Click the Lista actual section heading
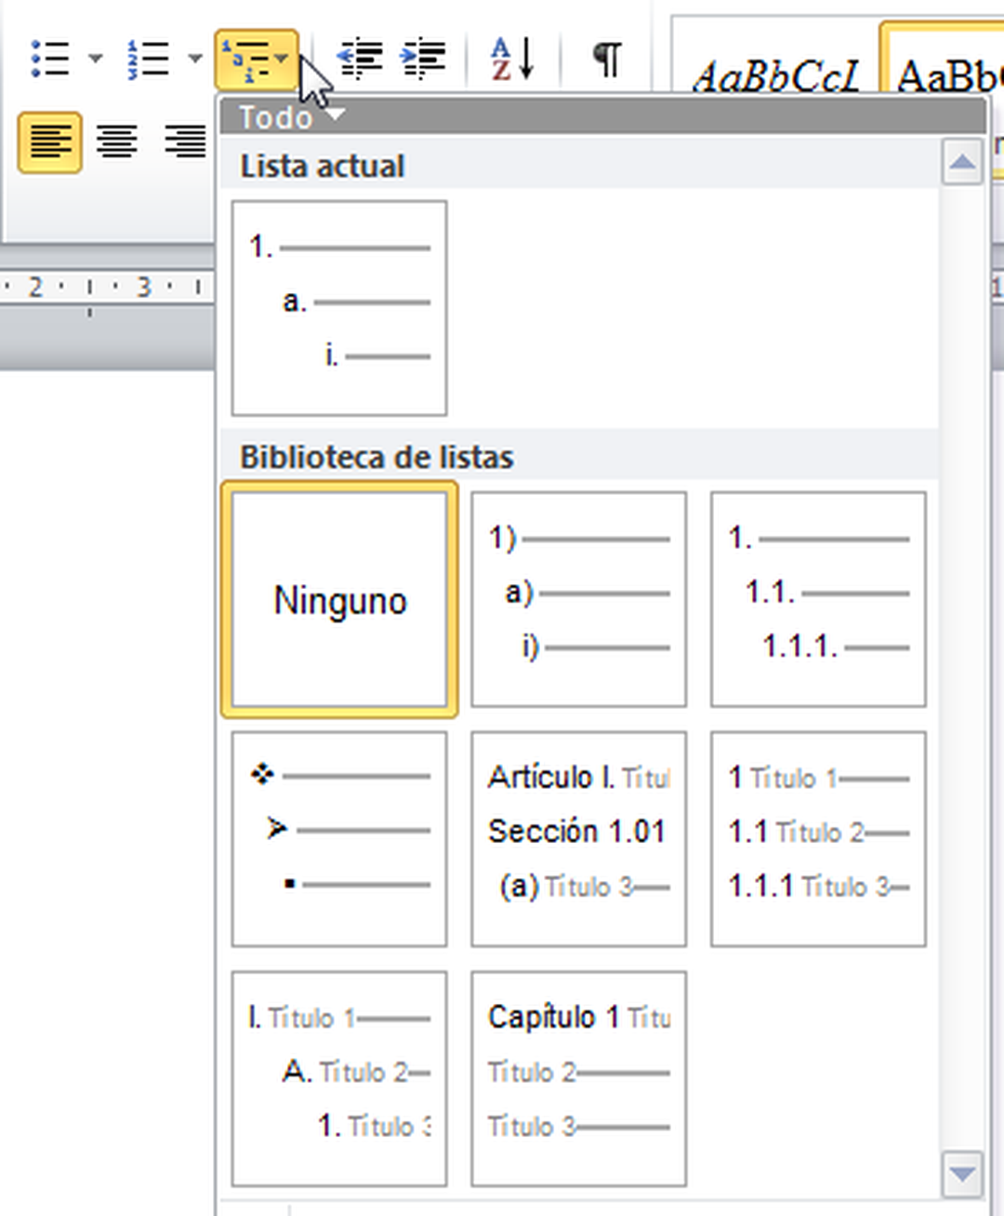This screenshot has width=1004, height=1216. 322,165
